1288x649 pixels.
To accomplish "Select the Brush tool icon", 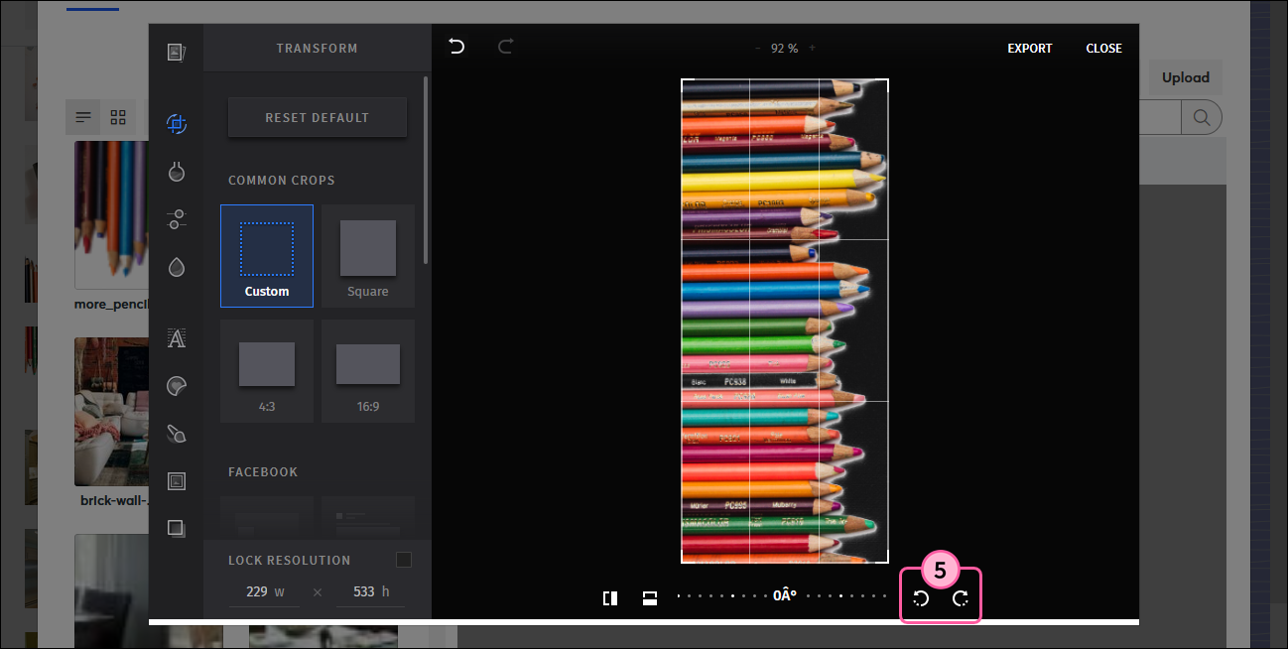I will (177, 434).
